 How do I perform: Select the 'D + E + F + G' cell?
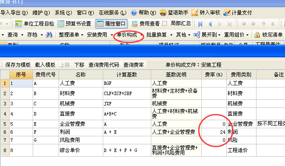(x=127, y=150)
